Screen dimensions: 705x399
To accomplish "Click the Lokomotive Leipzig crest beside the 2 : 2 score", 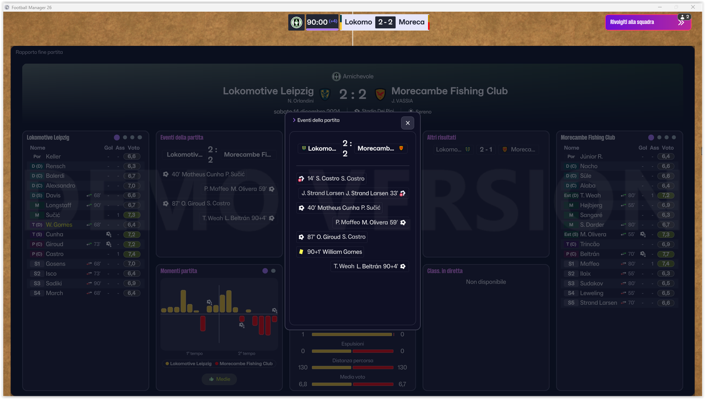I will tap(325, 94).
